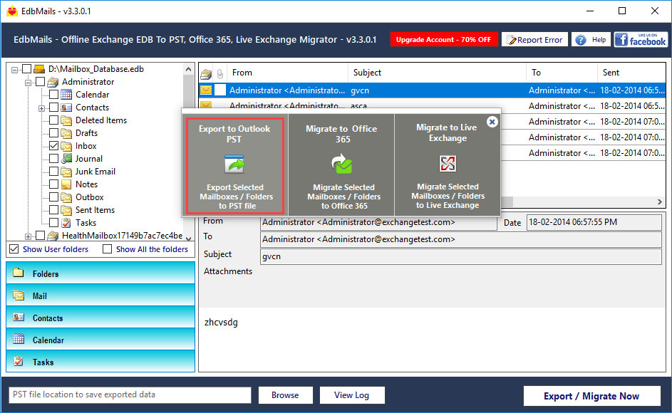This screenshot has width=672, height=413.
Task: Click the To column header
Action: coord(562,73)
